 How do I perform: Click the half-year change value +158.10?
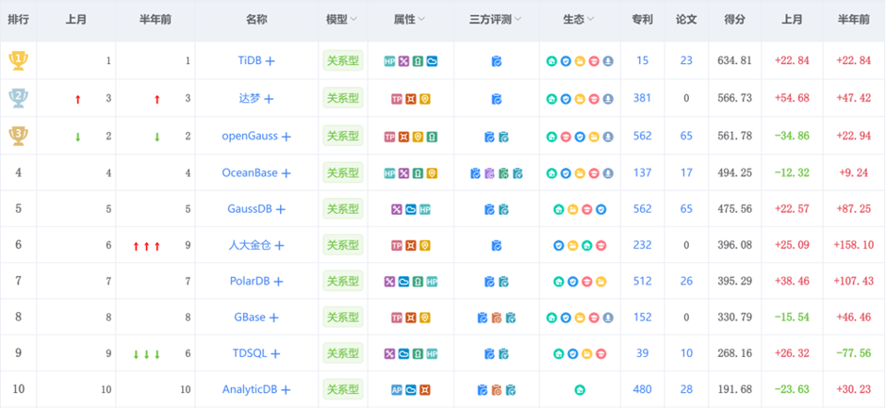(853, 245)
